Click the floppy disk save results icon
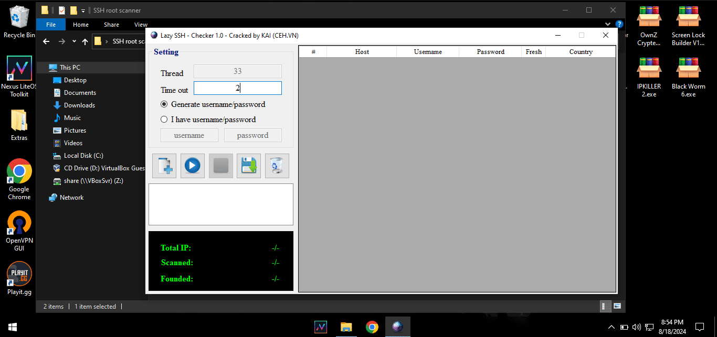The width and height of the screenshot is (717, 337). 249,166
